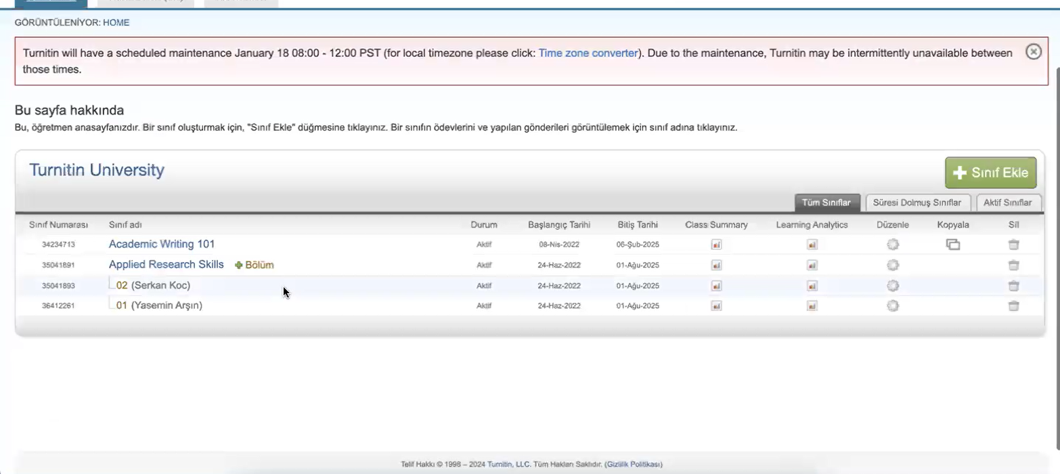
Task: Open Learning Analytics icon for Academic Writing 101
Action: 812,244
